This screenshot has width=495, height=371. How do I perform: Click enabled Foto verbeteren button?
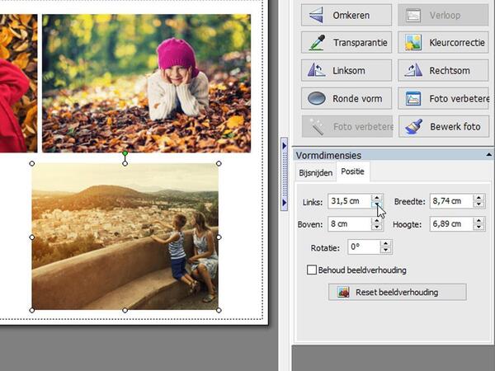coord(444,99)
